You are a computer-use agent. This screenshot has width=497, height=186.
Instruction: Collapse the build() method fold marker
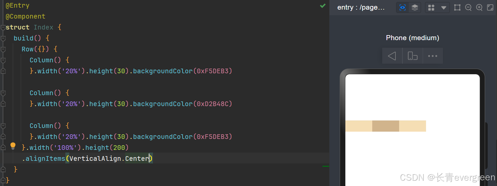pyautogui.click(x=3, y=38)
